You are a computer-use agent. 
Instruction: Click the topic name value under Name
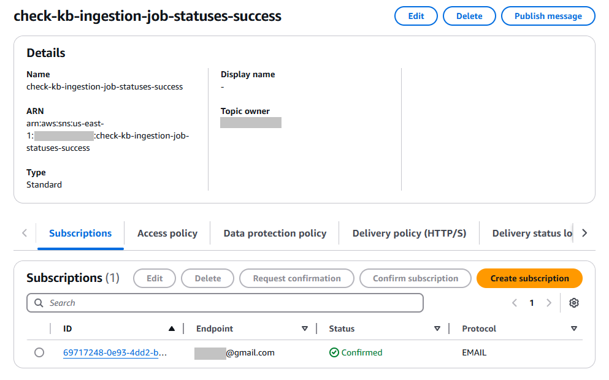[104, 86]
